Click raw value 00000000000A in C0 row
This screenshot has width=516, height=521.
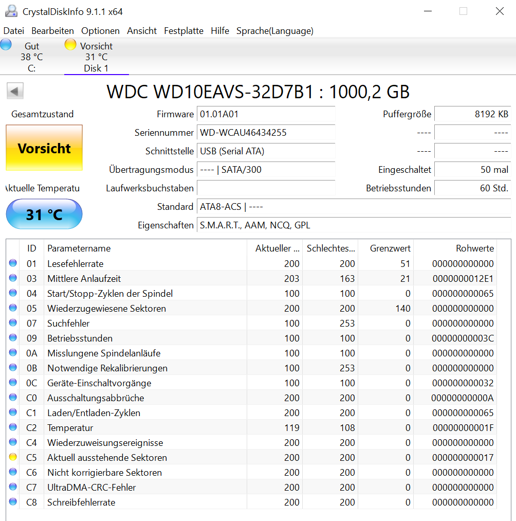pyautogui.click(x=463, y=398)
